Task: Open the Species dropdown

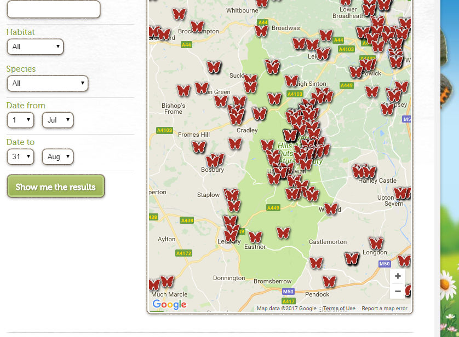Action: (48, 84)
